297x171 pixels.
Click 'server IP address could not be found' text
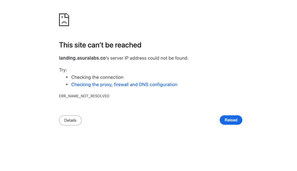(x=149, y=58)
